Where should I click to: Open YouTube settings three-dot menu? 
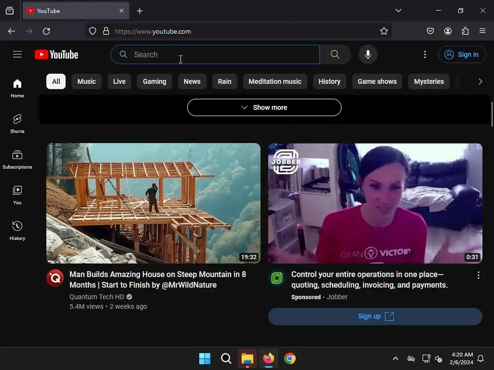425,54
